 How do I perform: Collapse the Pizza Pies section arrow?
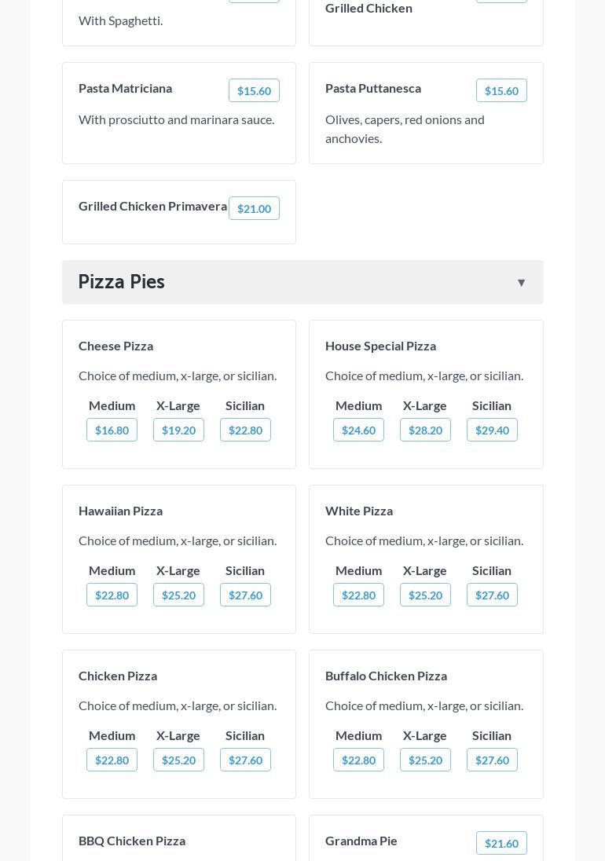[521, 283]
